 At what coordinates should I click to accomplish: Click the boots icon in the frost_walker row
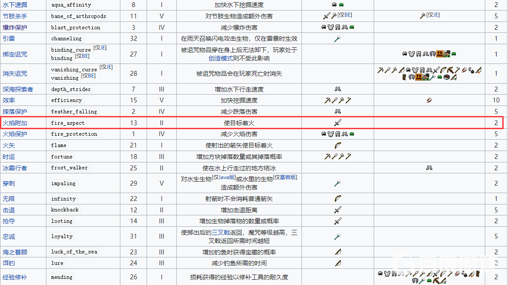coord(429,168)
